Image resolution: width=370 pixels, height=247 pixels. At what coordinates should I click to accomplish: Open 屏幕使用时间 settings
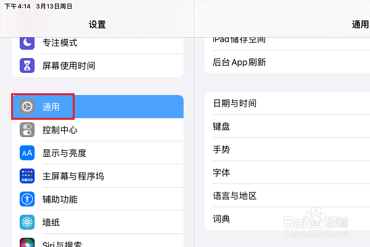[97, 65]
